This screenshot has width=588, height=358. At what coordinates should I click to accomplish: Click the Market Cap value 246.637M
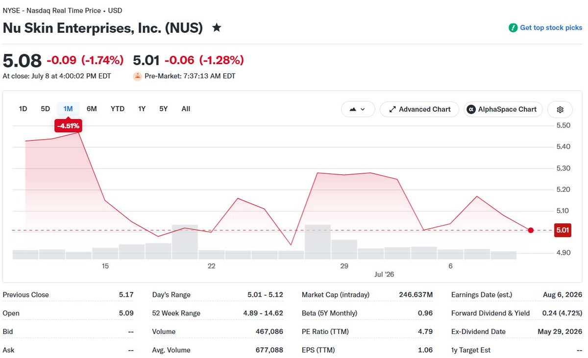click(416, 295)
